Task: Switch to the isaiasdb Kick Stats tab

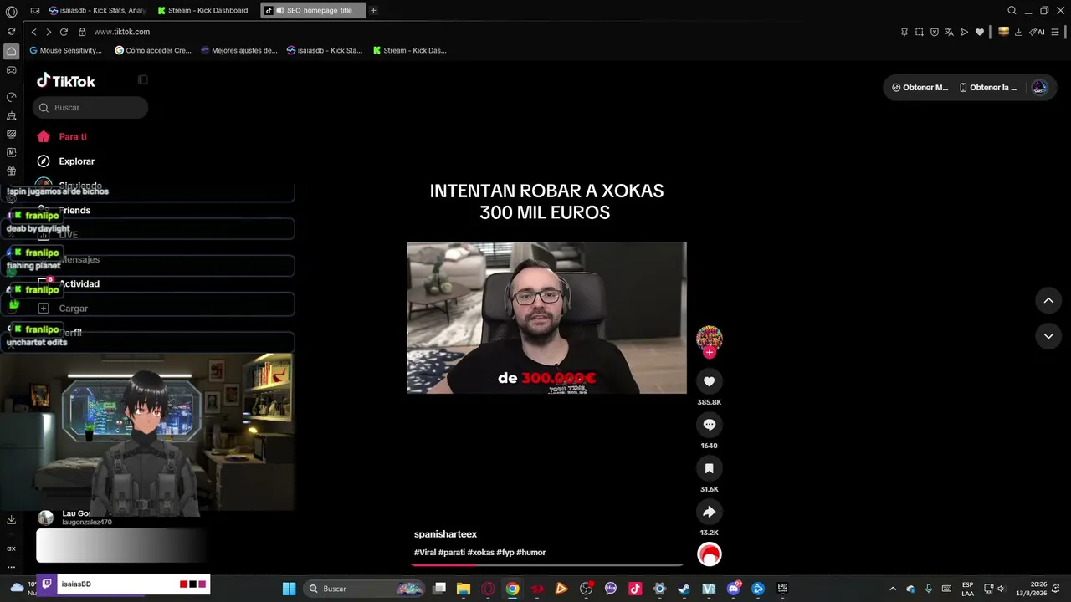Action: pyautogui.click(x=97, y=11)
